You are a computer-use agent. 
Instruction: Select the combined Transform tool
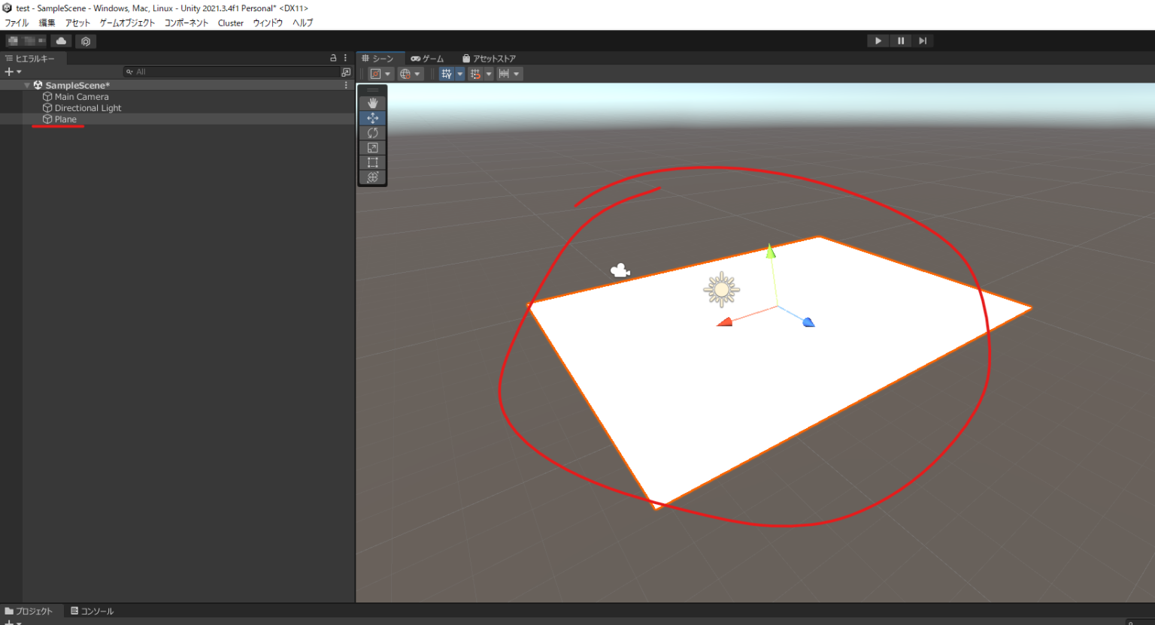[x=372, y=177]
